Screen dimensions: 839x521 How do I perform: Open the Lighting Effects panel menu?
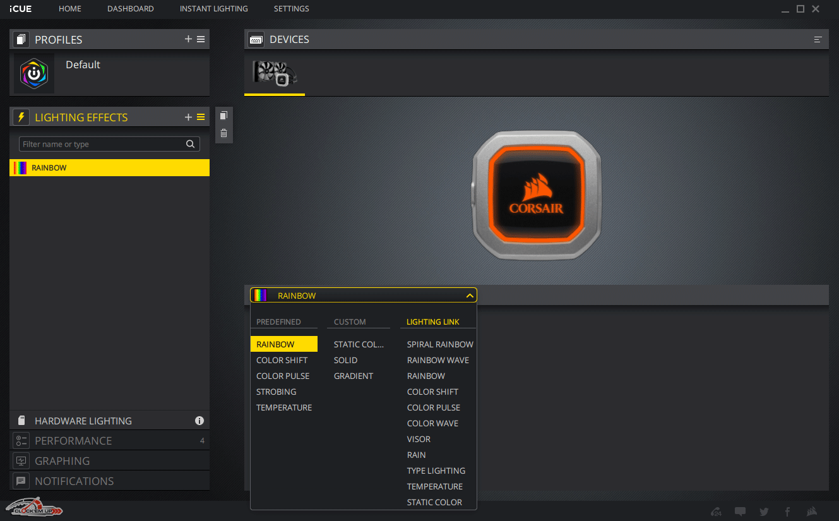[201, 117]
